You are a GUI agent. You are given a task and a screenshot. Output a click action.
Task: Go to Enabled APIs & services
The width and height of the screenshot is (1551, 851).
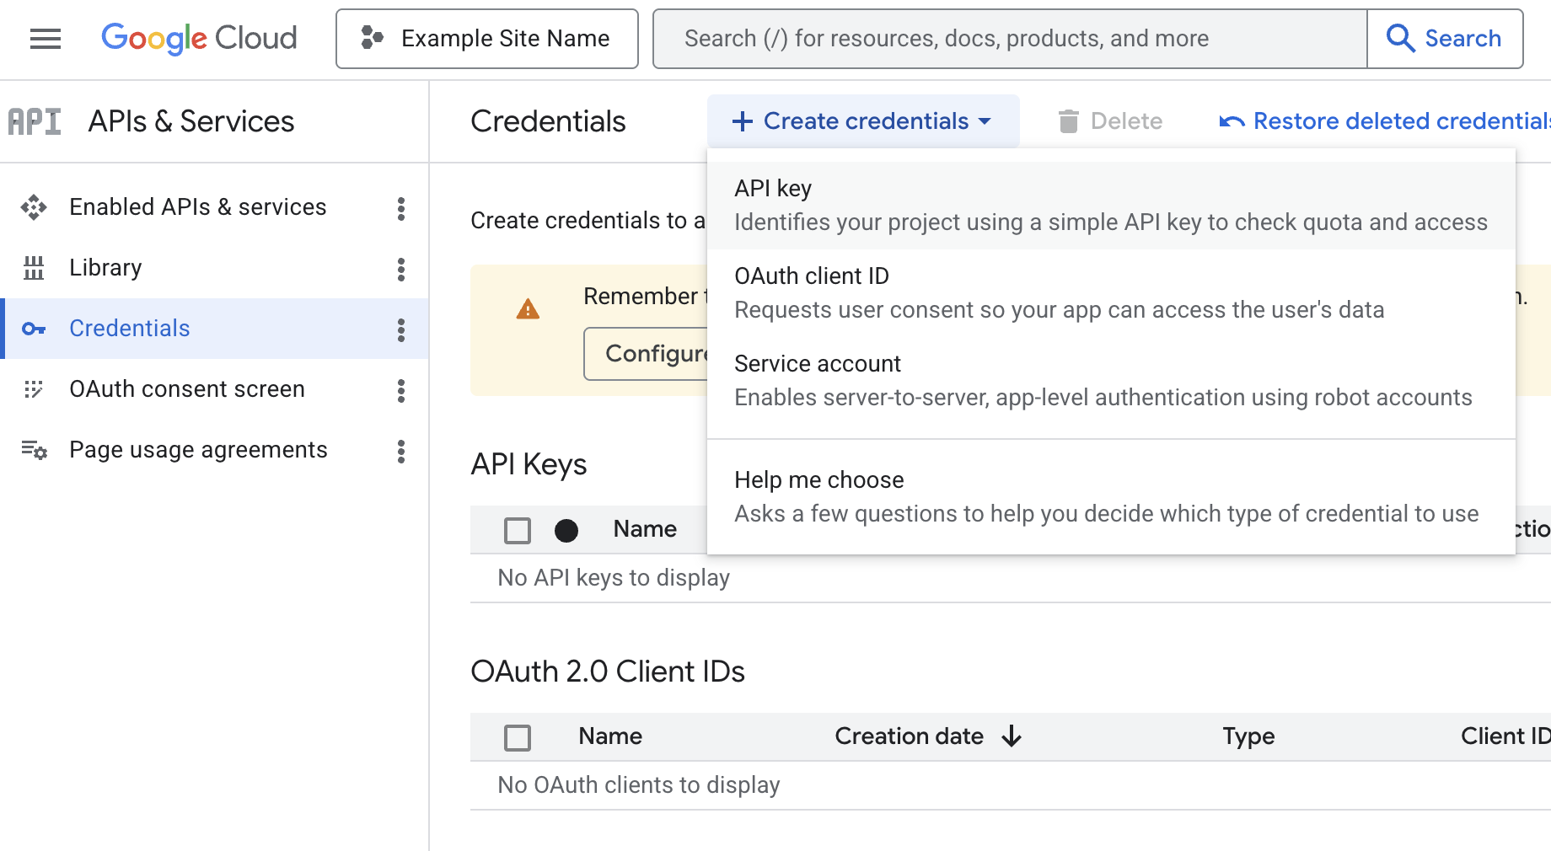coord(197,207)
